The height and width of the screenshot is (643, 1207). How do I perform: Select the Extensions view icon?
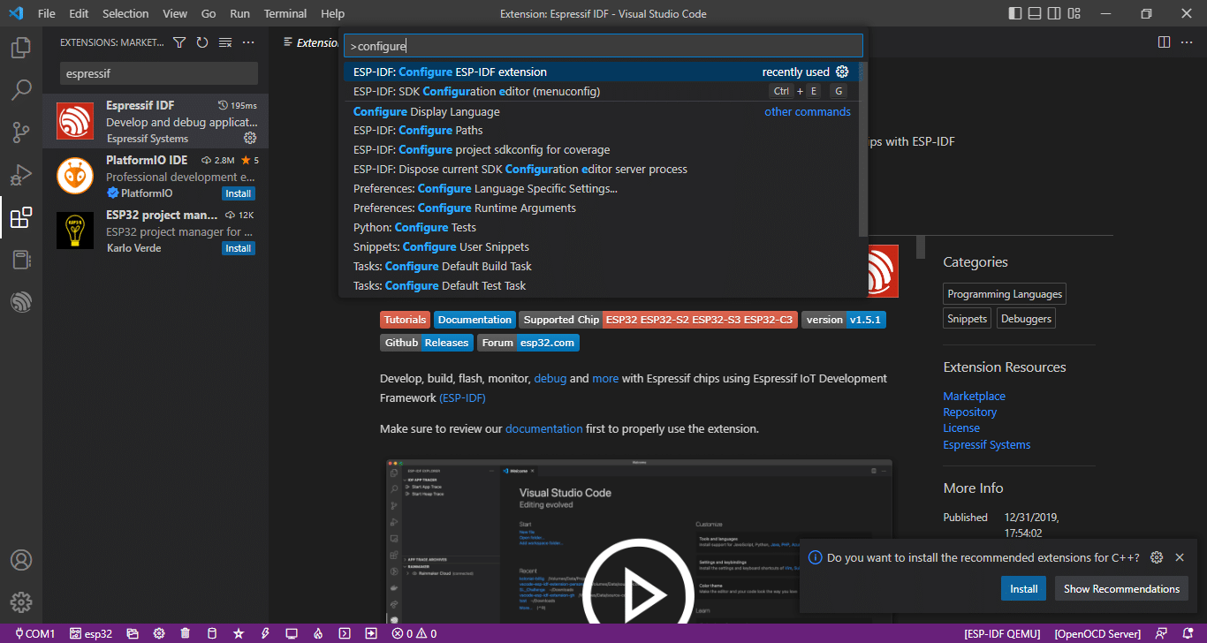[21, 217]
